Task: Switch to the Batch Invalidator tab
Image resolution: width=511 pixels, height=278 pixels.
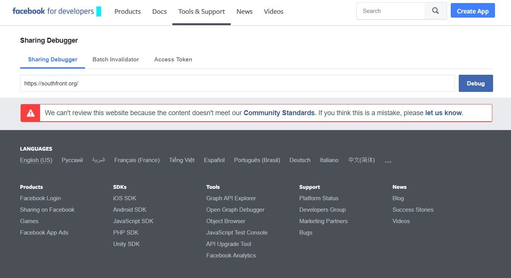Action: (x=116, y=59)
